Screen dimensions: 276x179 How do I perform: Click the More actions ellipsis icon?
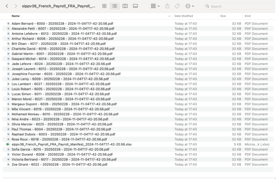[x=188, y=6]
